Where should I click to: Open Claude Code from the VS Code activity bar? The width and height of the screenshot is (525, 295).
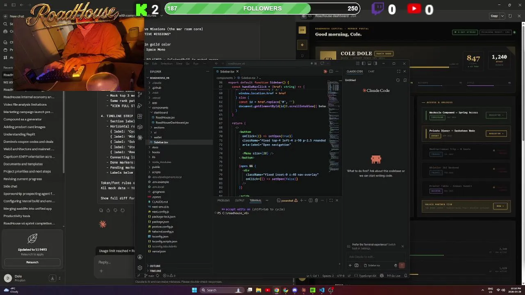[140, 138]
